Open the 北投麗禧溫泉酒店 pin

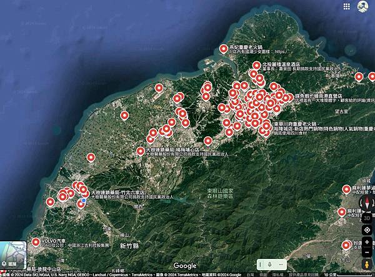pos(257,66)
